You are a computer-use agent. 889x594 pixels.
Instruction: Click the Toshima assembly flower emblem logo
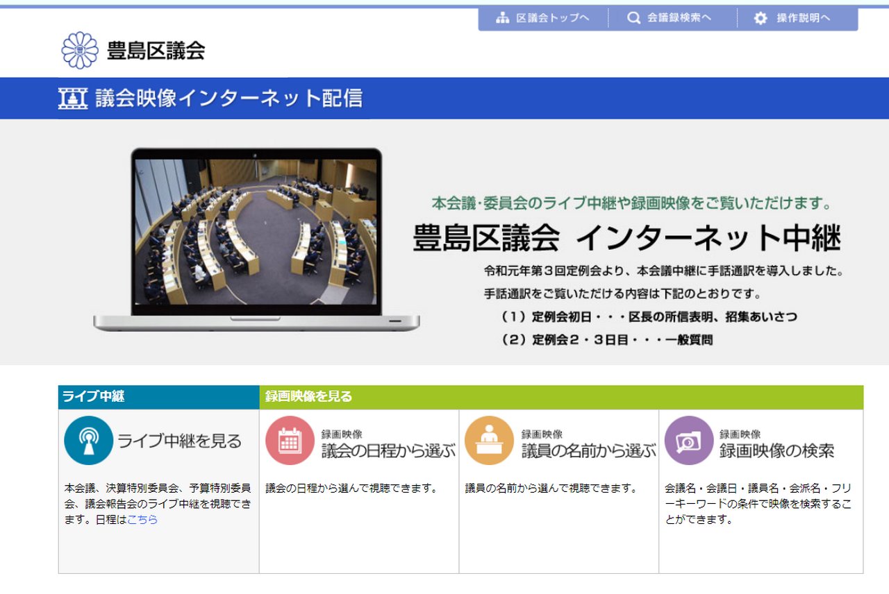tap(80, 50)
